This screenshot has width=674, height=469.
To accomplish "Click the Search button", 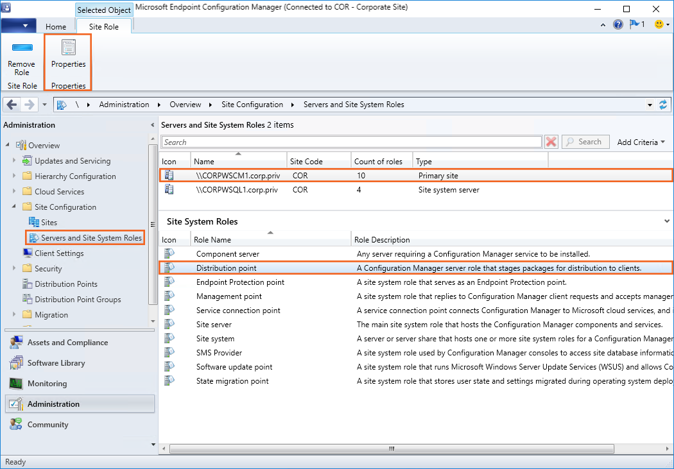I will [x=585, y=142].
